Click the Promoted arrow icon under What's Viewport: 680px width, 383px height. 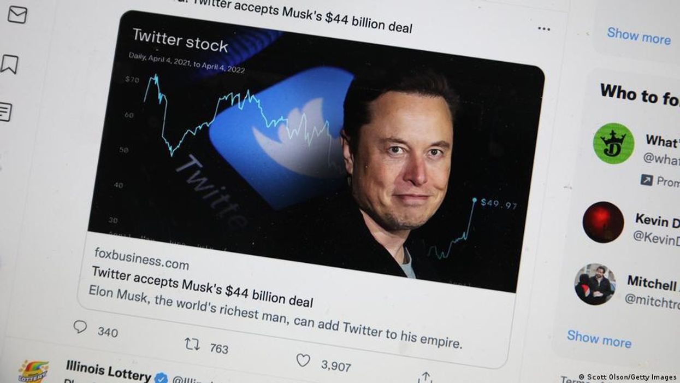(647, 179)
